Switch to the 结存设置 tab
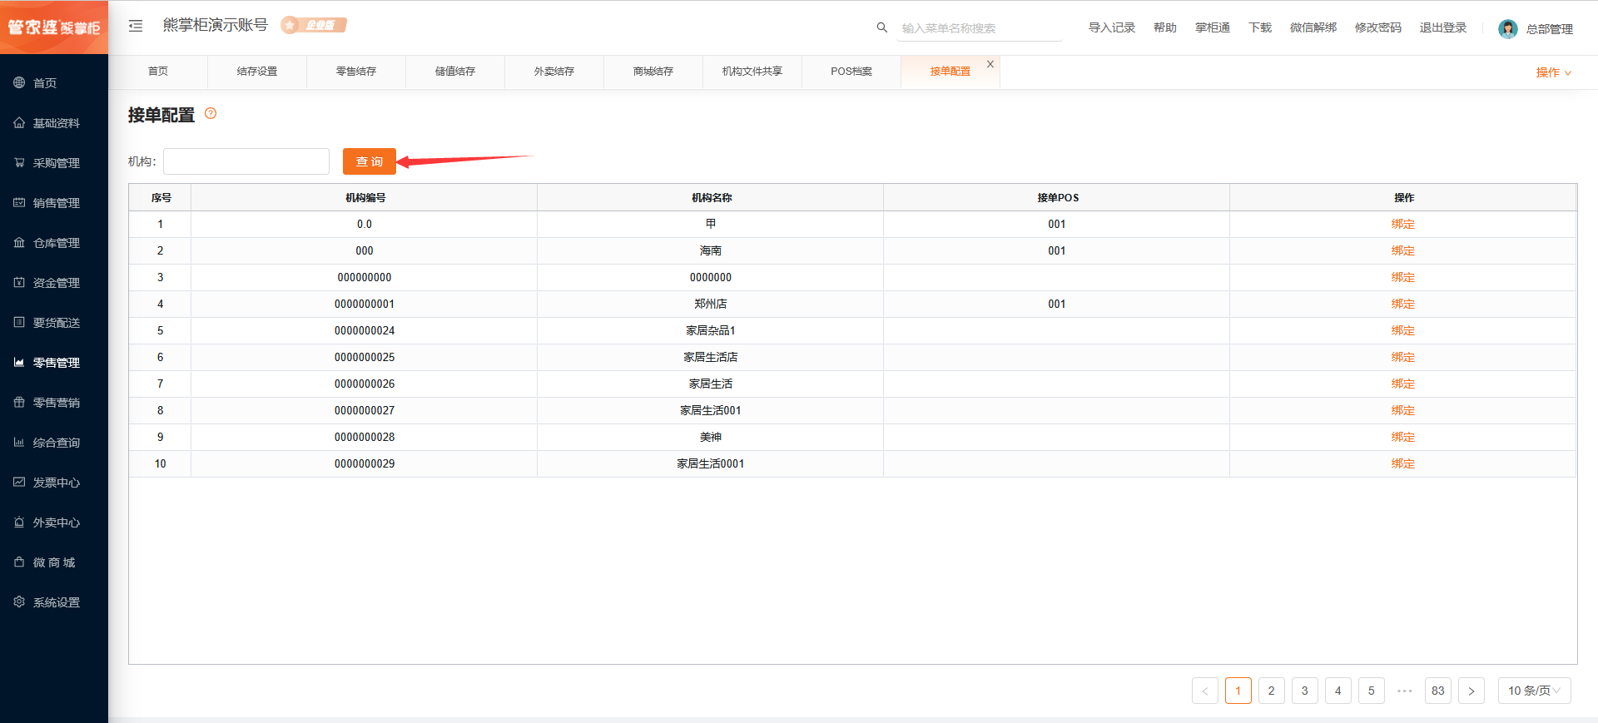 coord(257,72)
